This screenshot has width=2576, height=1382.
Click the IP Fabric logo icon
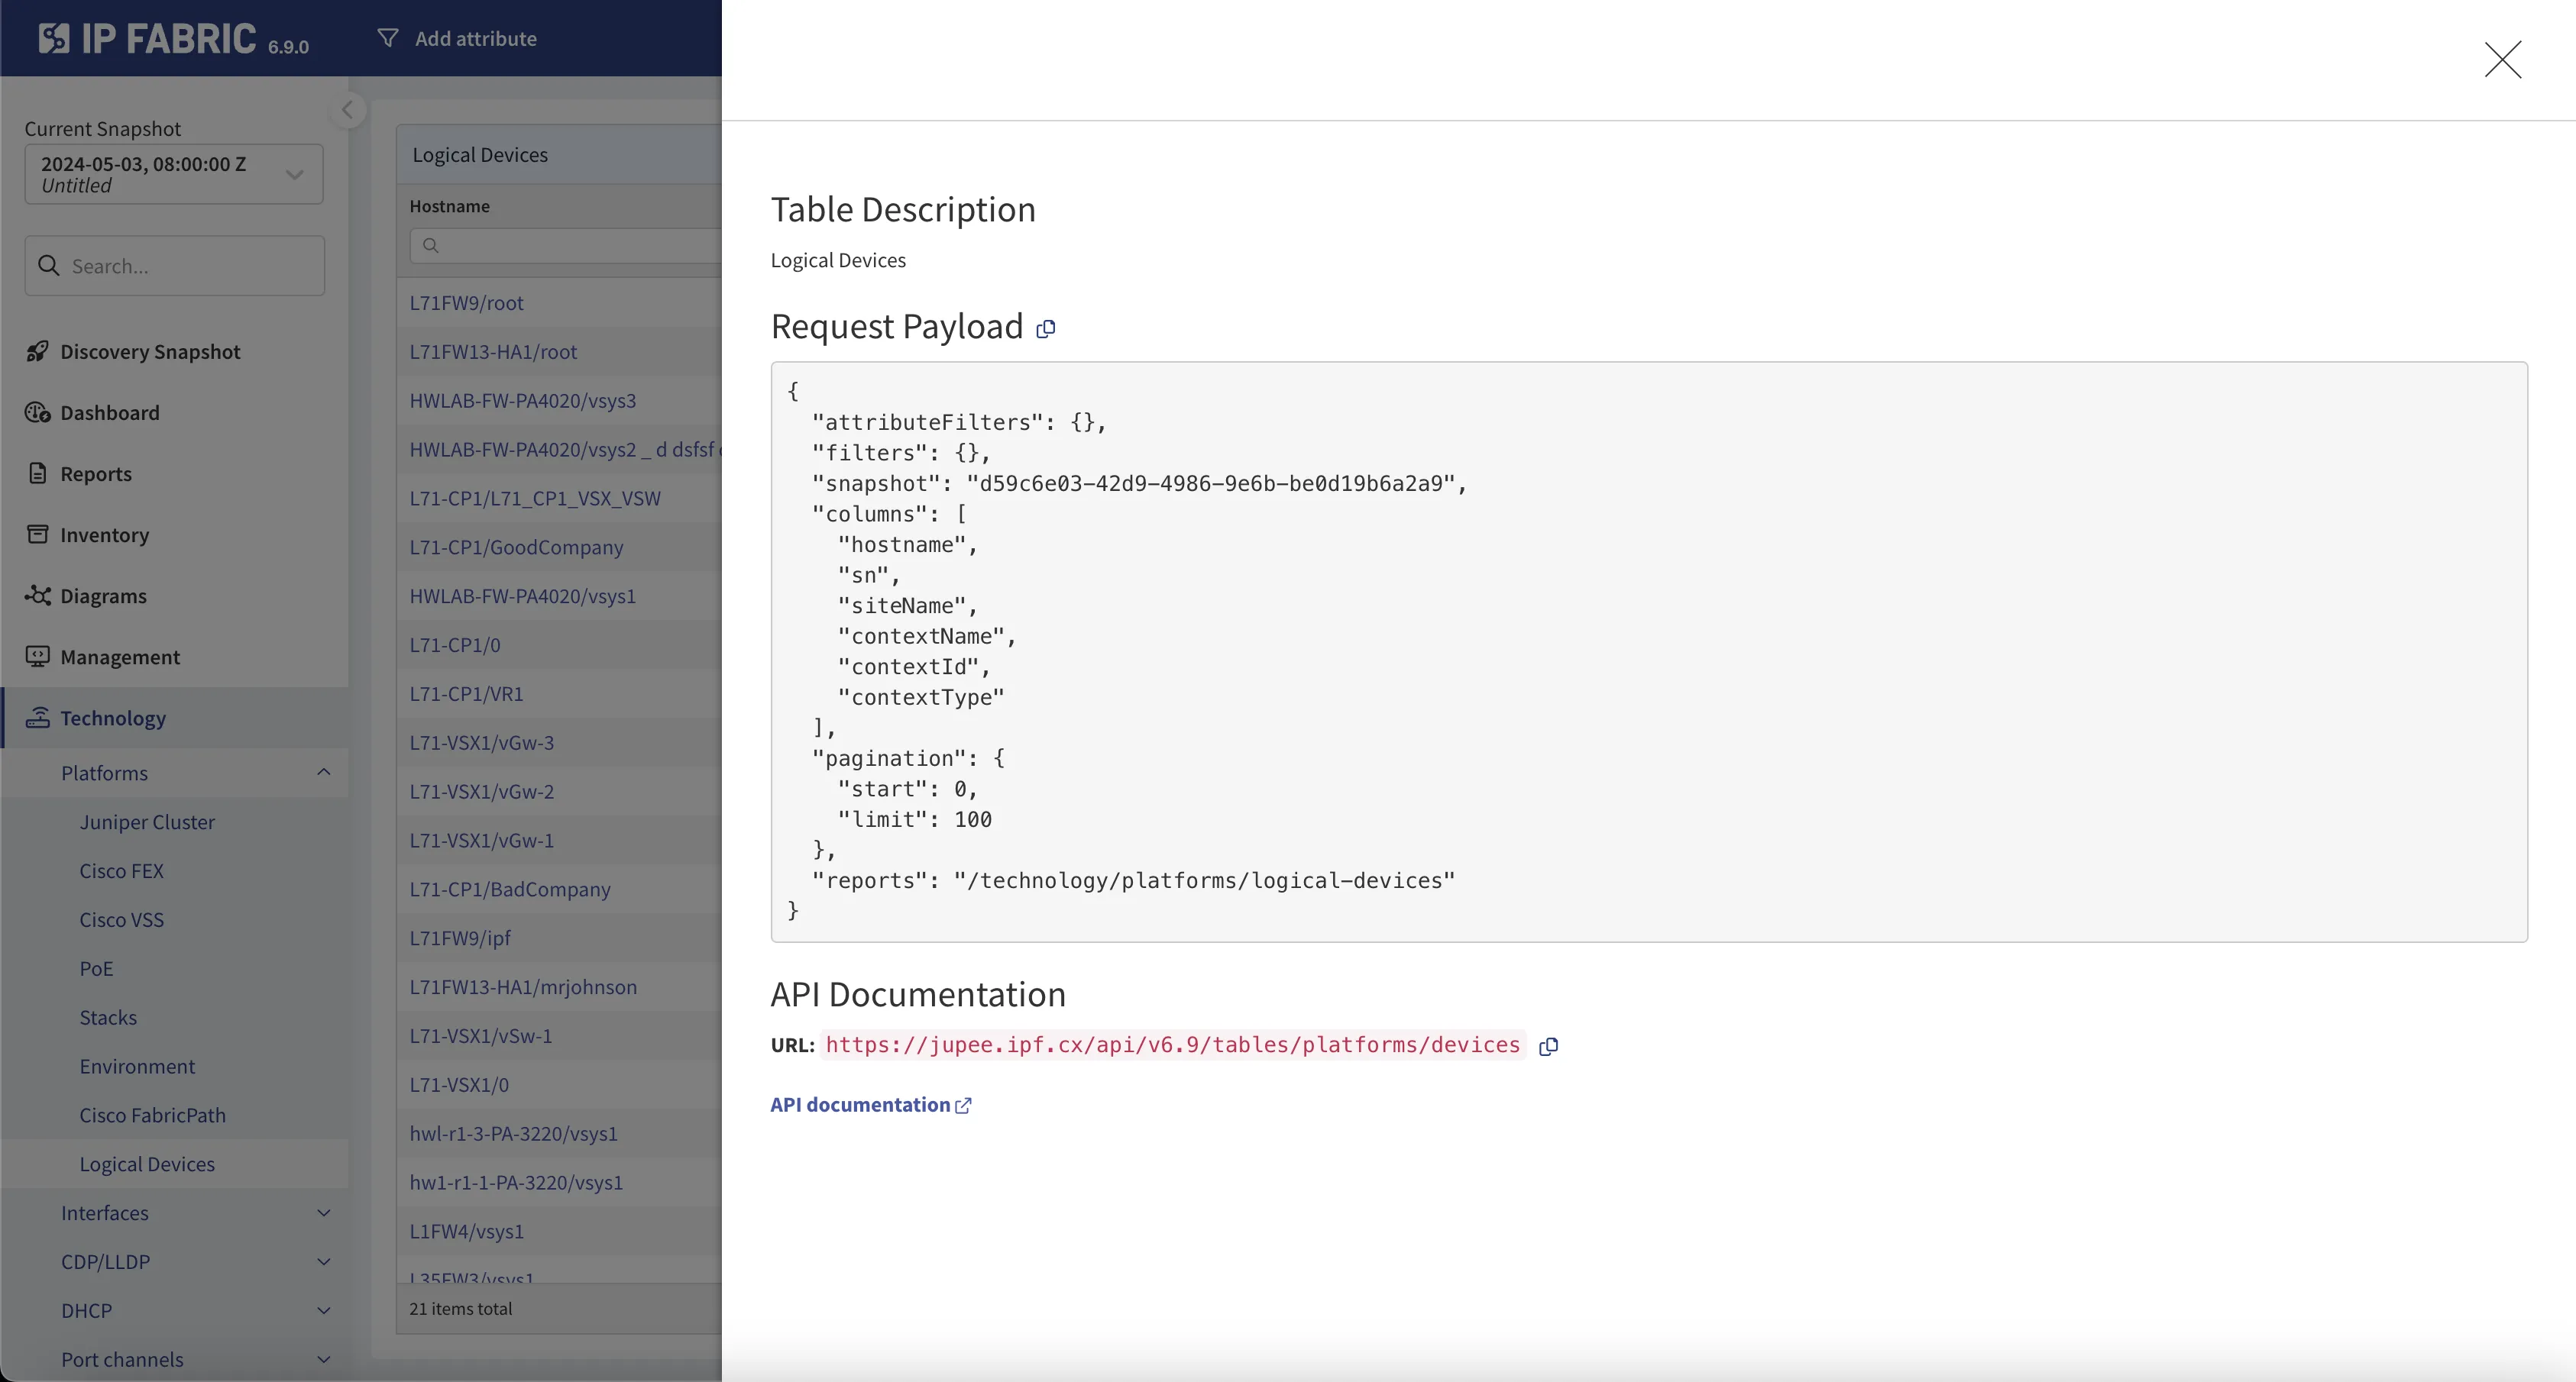[54, 38]
